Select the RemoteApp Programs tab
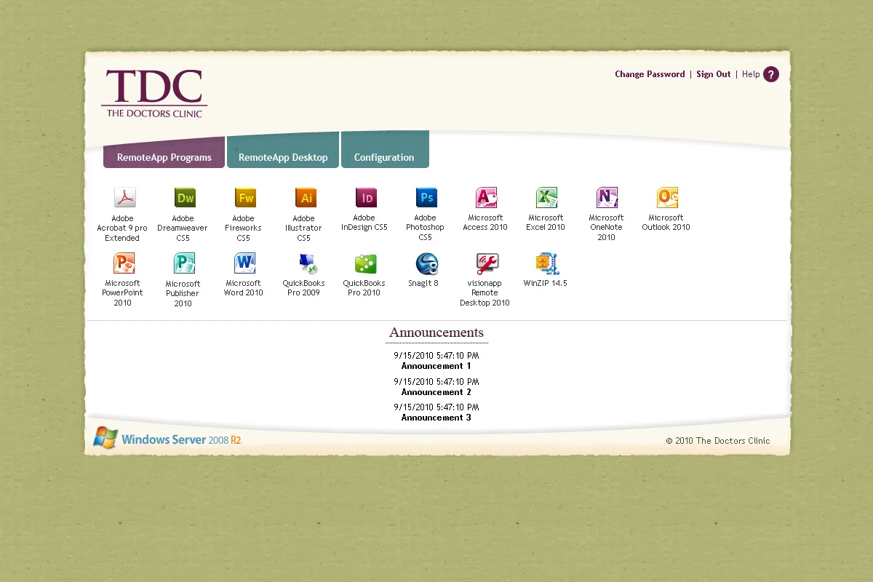873x582 pixels. click(x=164, y=153)
